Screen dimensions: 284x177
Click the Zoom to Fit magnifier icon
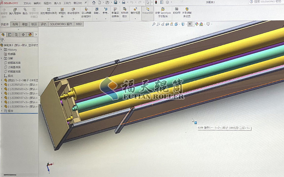tap(154, 24)
